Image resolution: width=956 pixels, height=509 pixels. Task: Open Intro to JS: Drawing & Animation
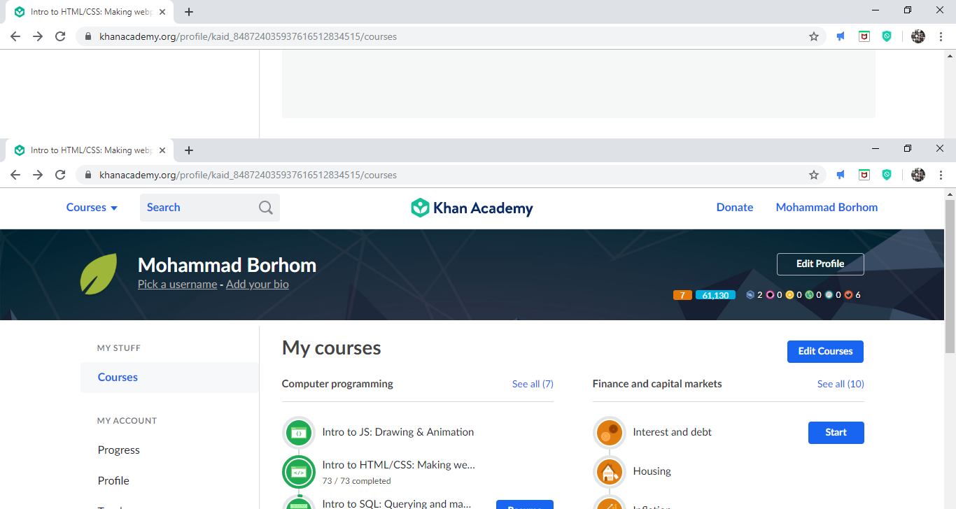click(x=398, y=432)
